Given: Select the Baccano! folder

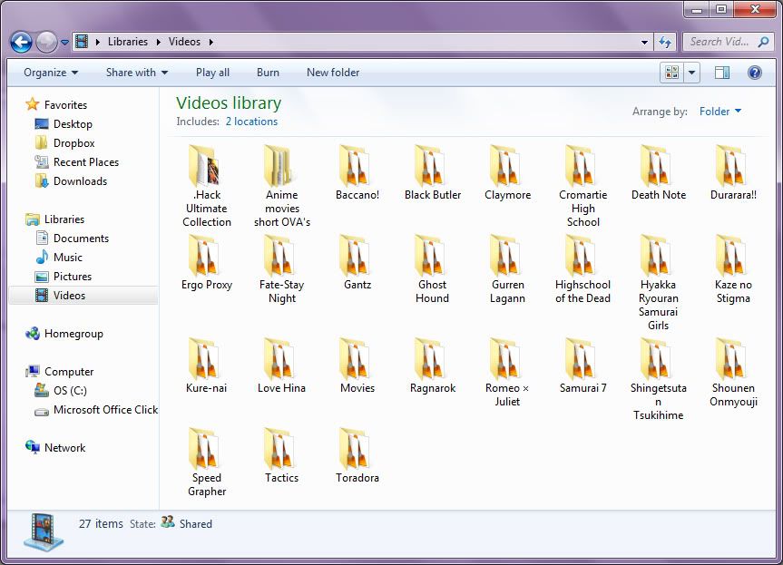Looking at the screenshot, I should (x=357, y=172).
